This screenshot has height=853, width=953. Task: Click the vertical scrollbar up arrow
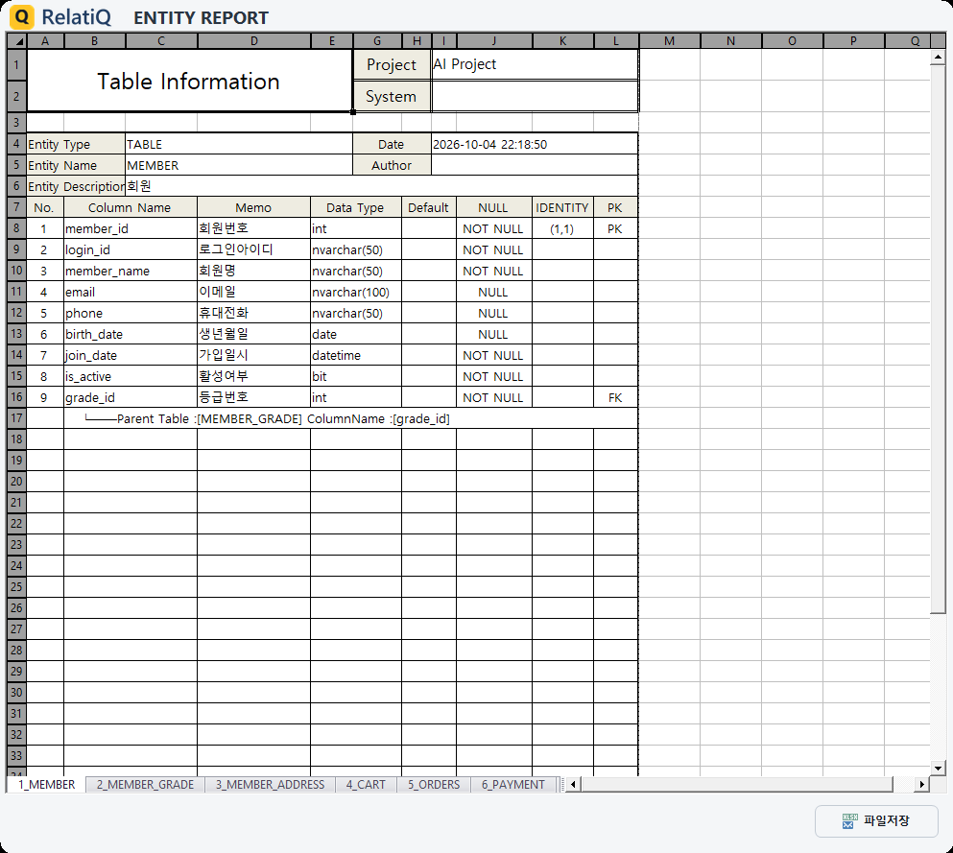point(938,58)
